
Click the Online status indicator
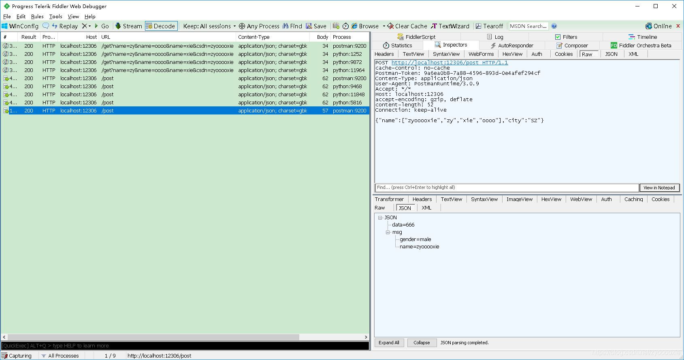coord(658,26)
